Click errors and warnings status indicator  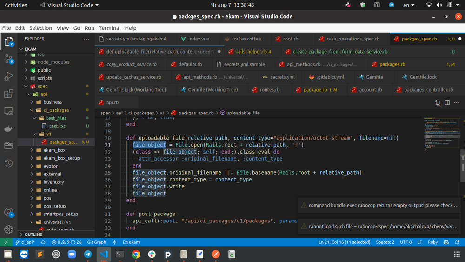[x=66, y=242]
